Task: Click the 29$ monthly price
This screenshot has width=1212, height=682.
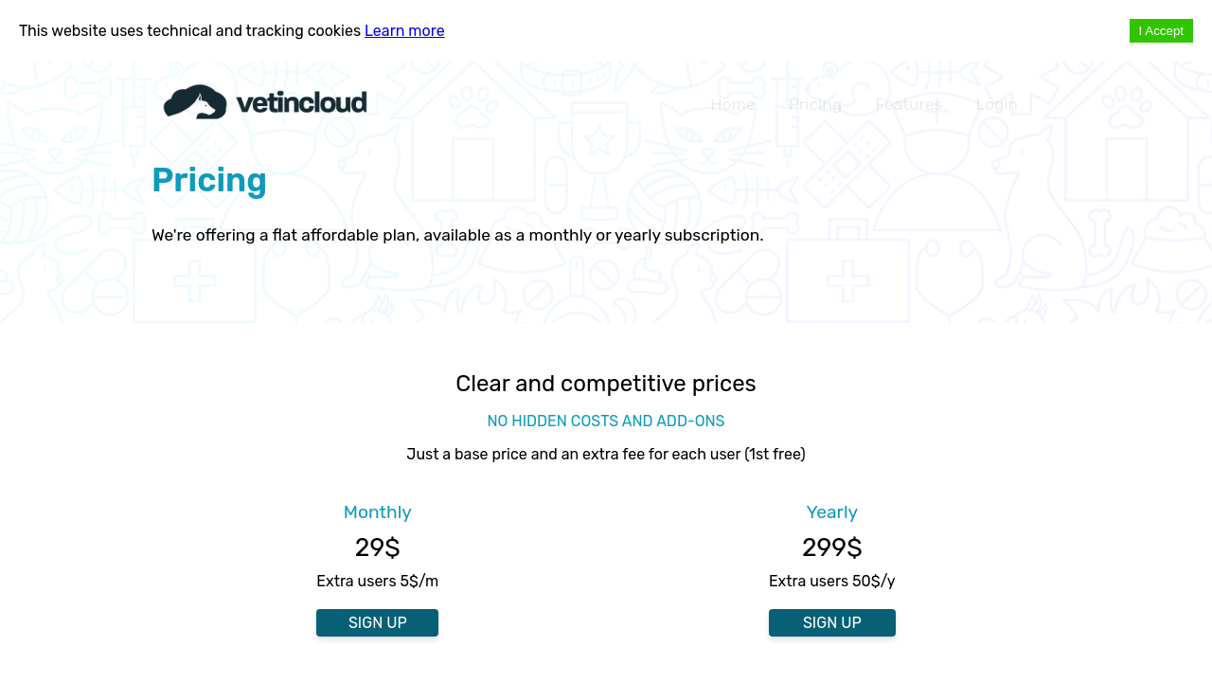Action: pos(377,547)
